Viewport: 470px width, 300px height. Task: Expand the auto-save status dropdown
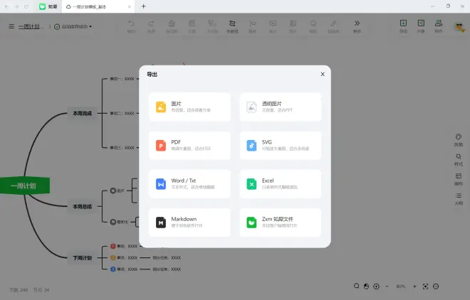(x=73, y=26)
